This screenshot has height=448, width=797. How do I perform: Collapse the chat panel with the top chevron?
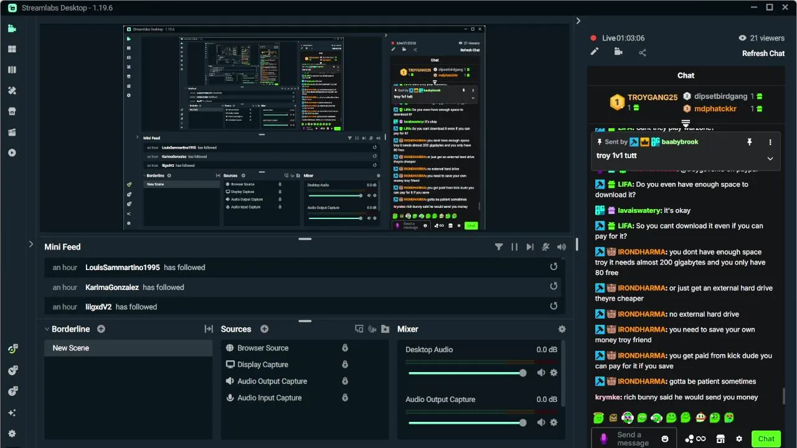pyautogui.click(x=578, y=21)
